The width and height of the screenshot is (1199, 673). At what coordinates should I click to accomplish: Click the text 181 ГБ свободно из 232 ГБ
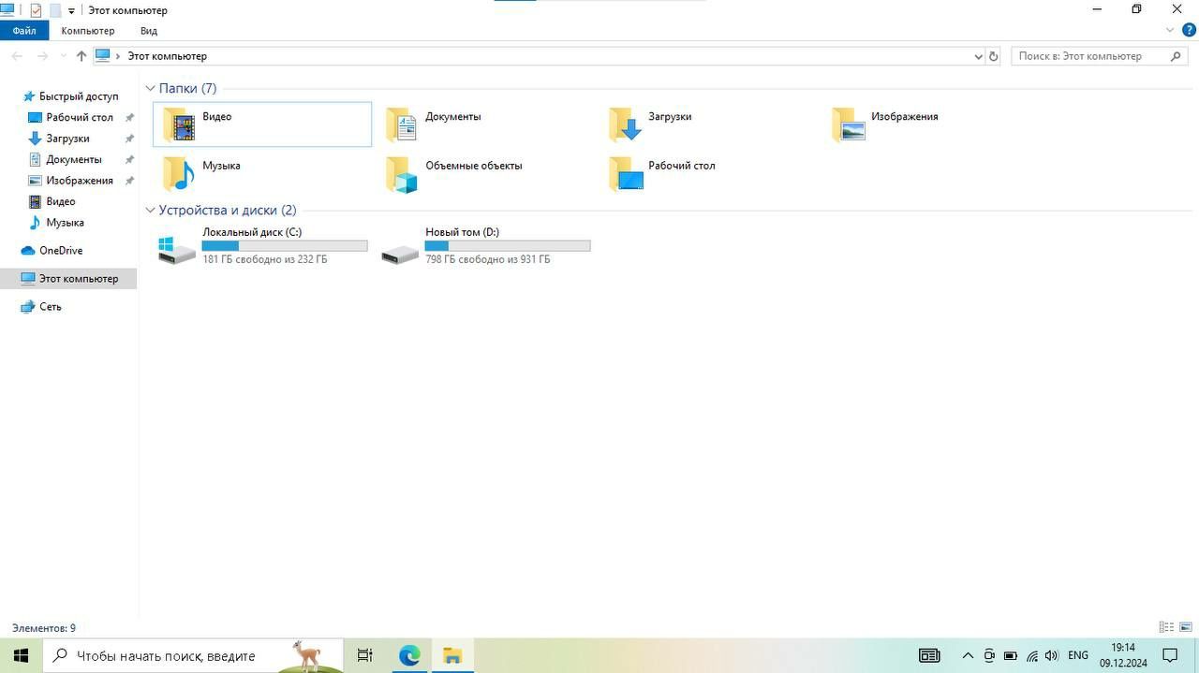pos(265,259)
